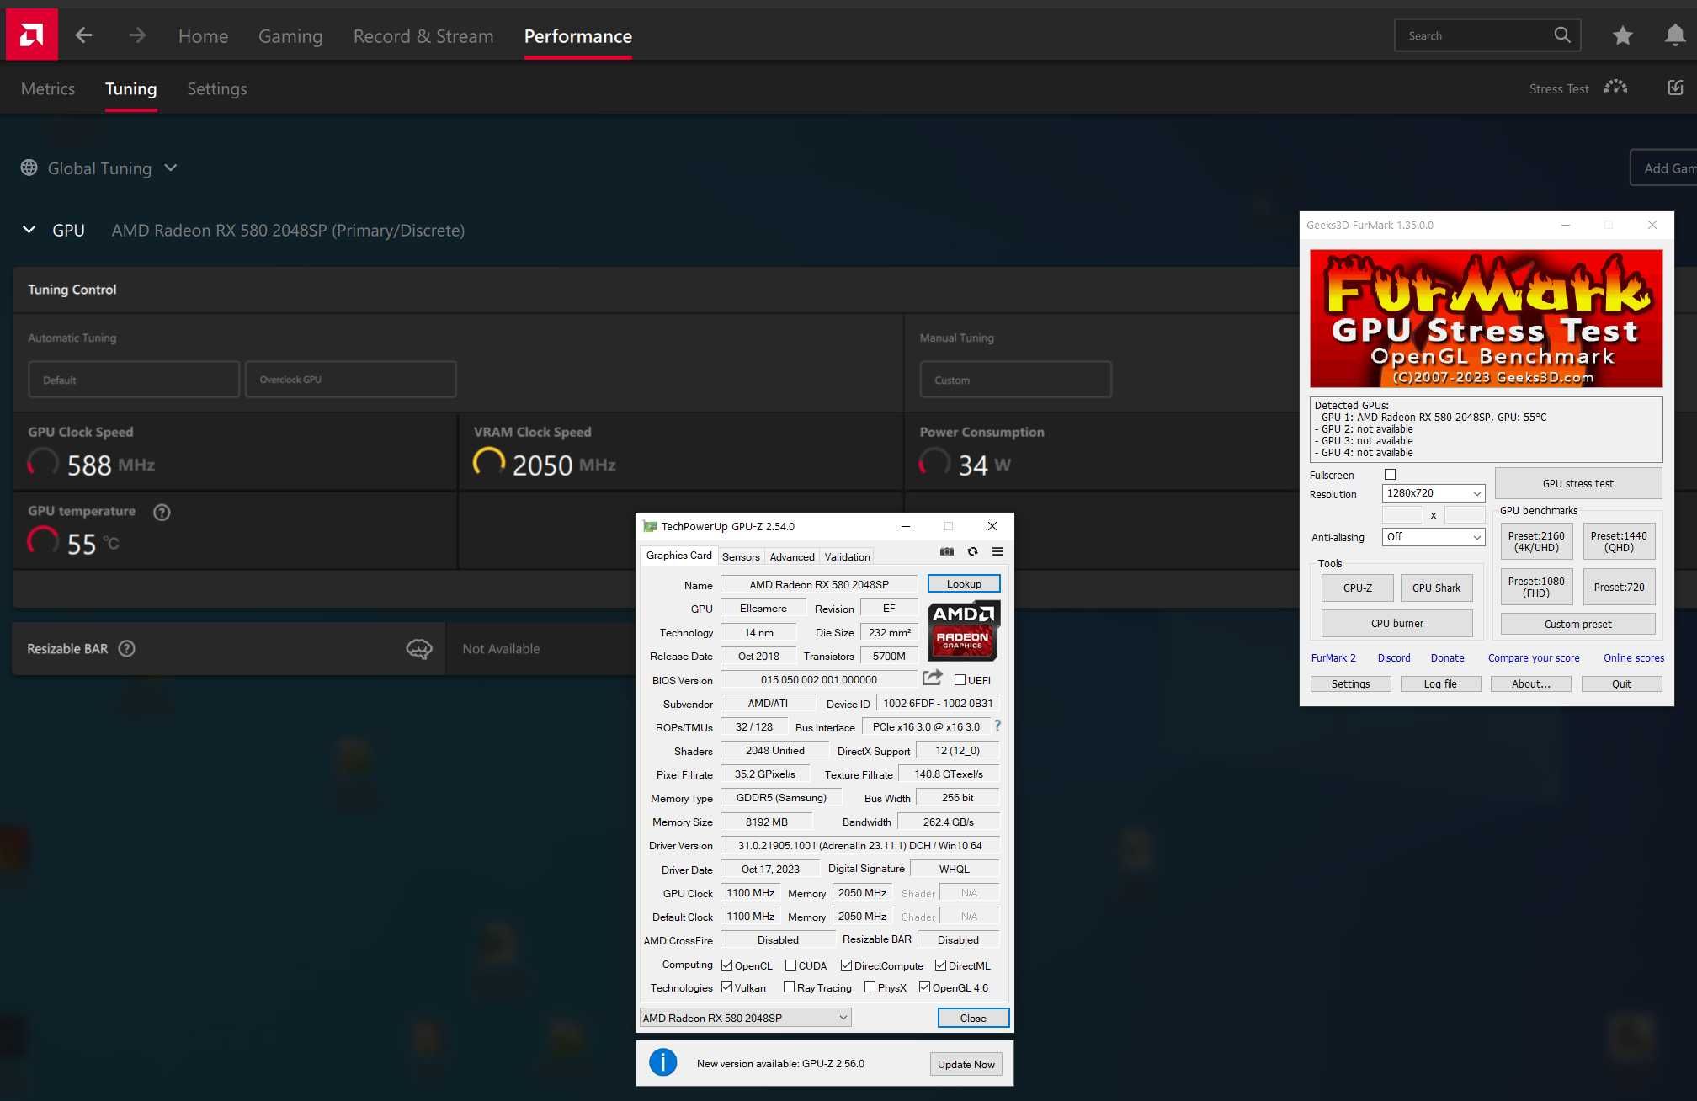This screenshot has height=1101, width=1697.
Task: Click the Lookup button in GPU-Z
Action: click(x=964, y=582)
